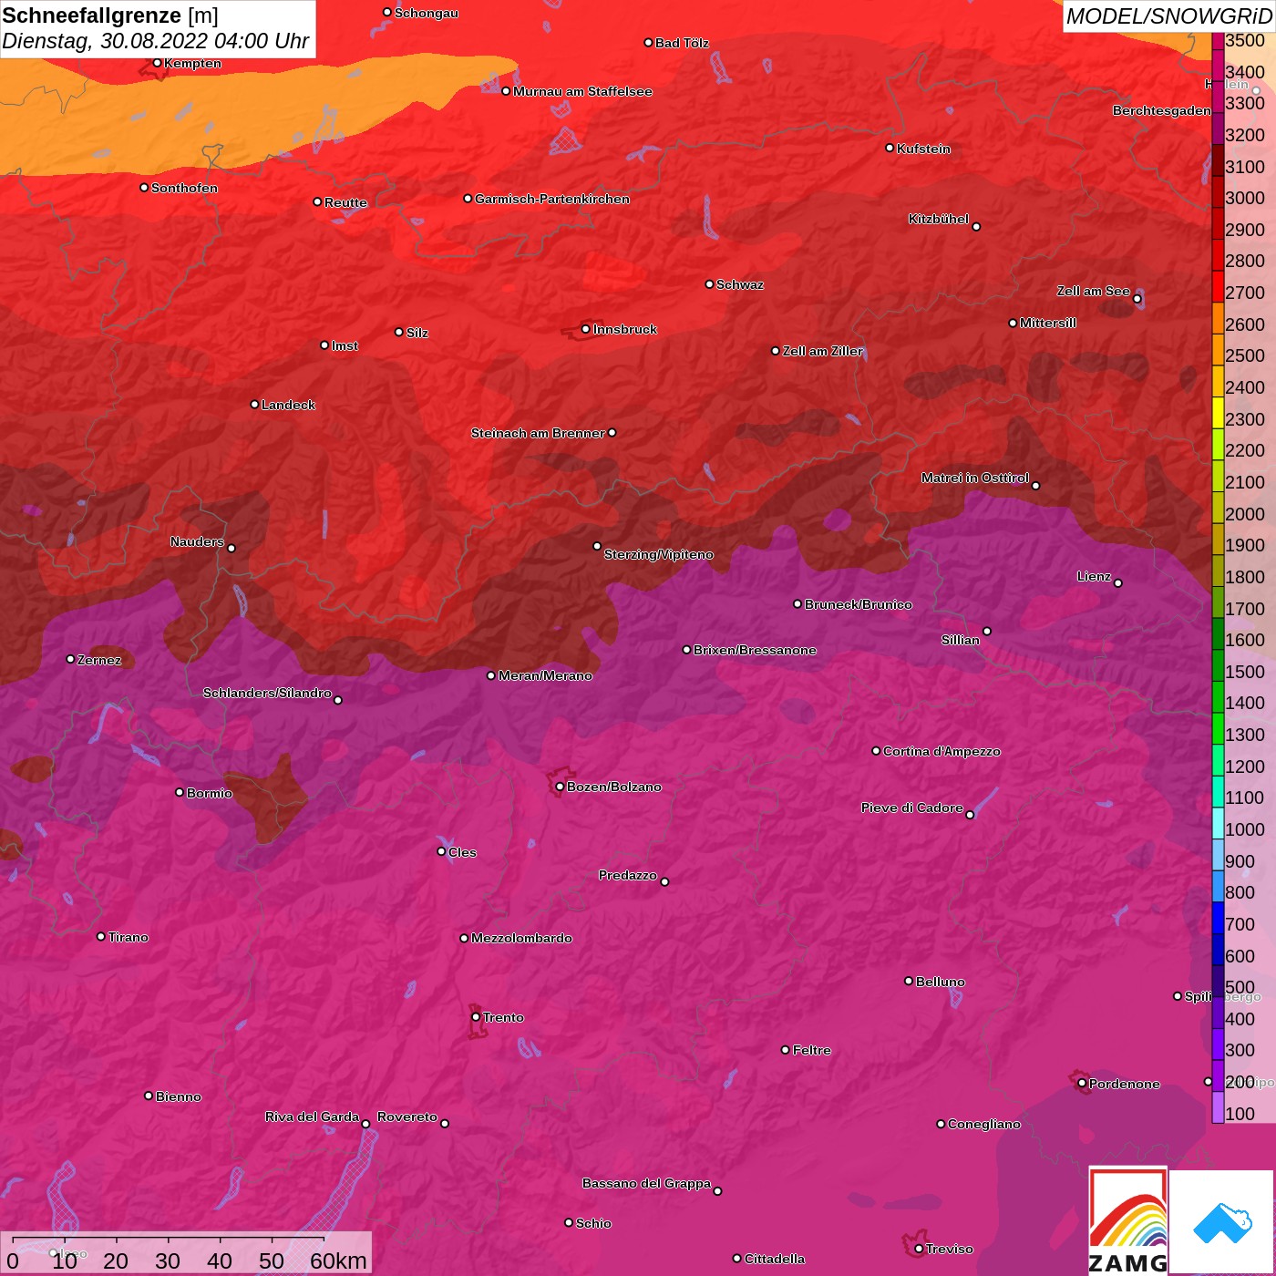The image size is (1276, 1276).
Task: Click the Bad Tölz label
Action: tap(682, 43)
